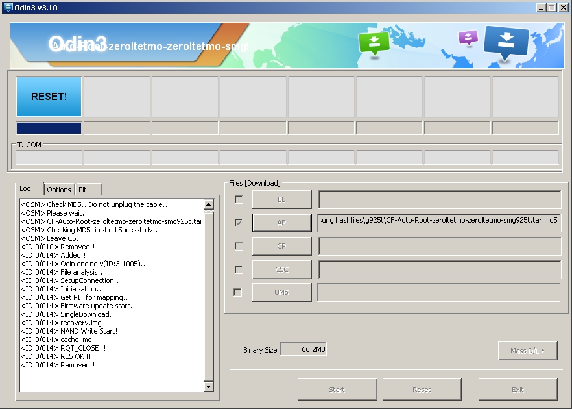Screen dimensions: 572x409
Task: Open the Mass D/L button
Action: click(527, 351)
